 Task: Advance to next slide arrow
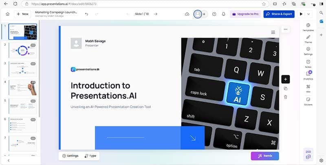155,14
